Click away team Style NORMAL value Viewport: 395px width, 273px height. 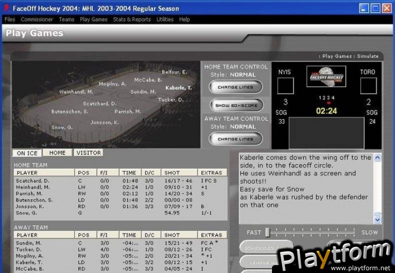pyautogui.click(x=243, y=127)
